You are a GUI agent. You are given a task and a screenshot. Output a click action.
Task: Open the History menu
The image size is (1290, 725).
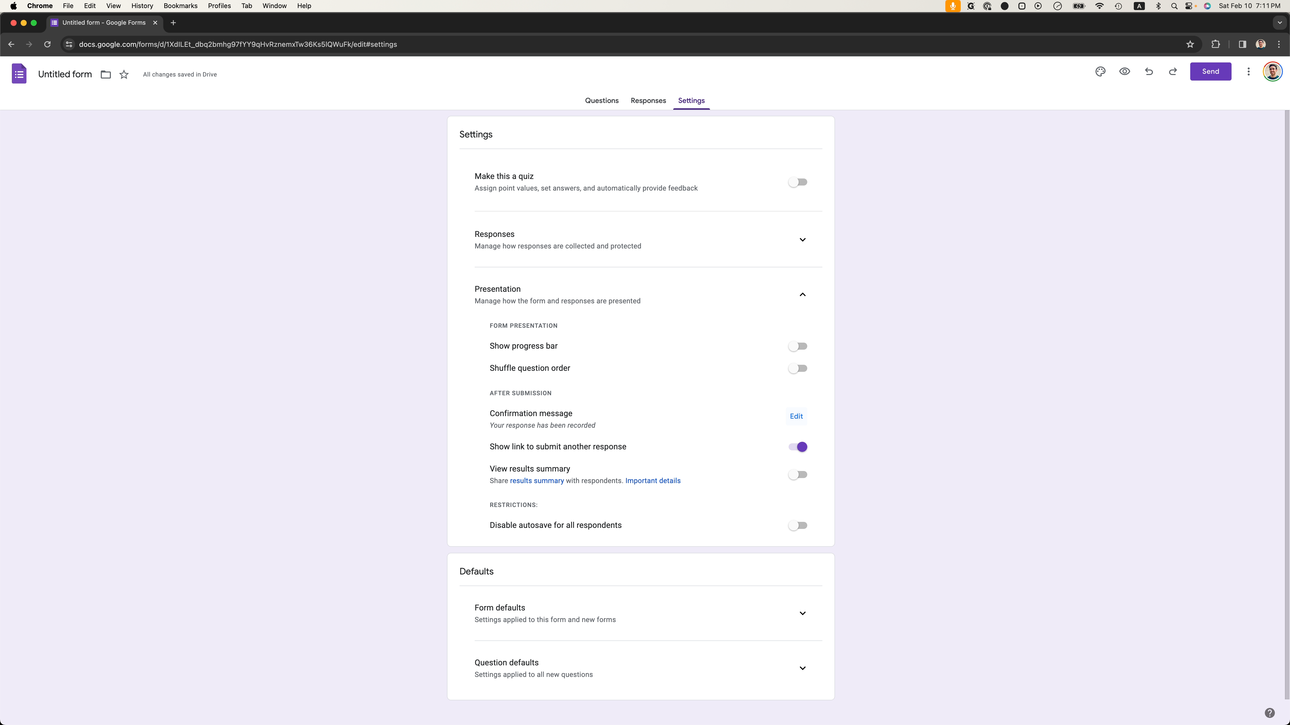(x=142, y=6)
